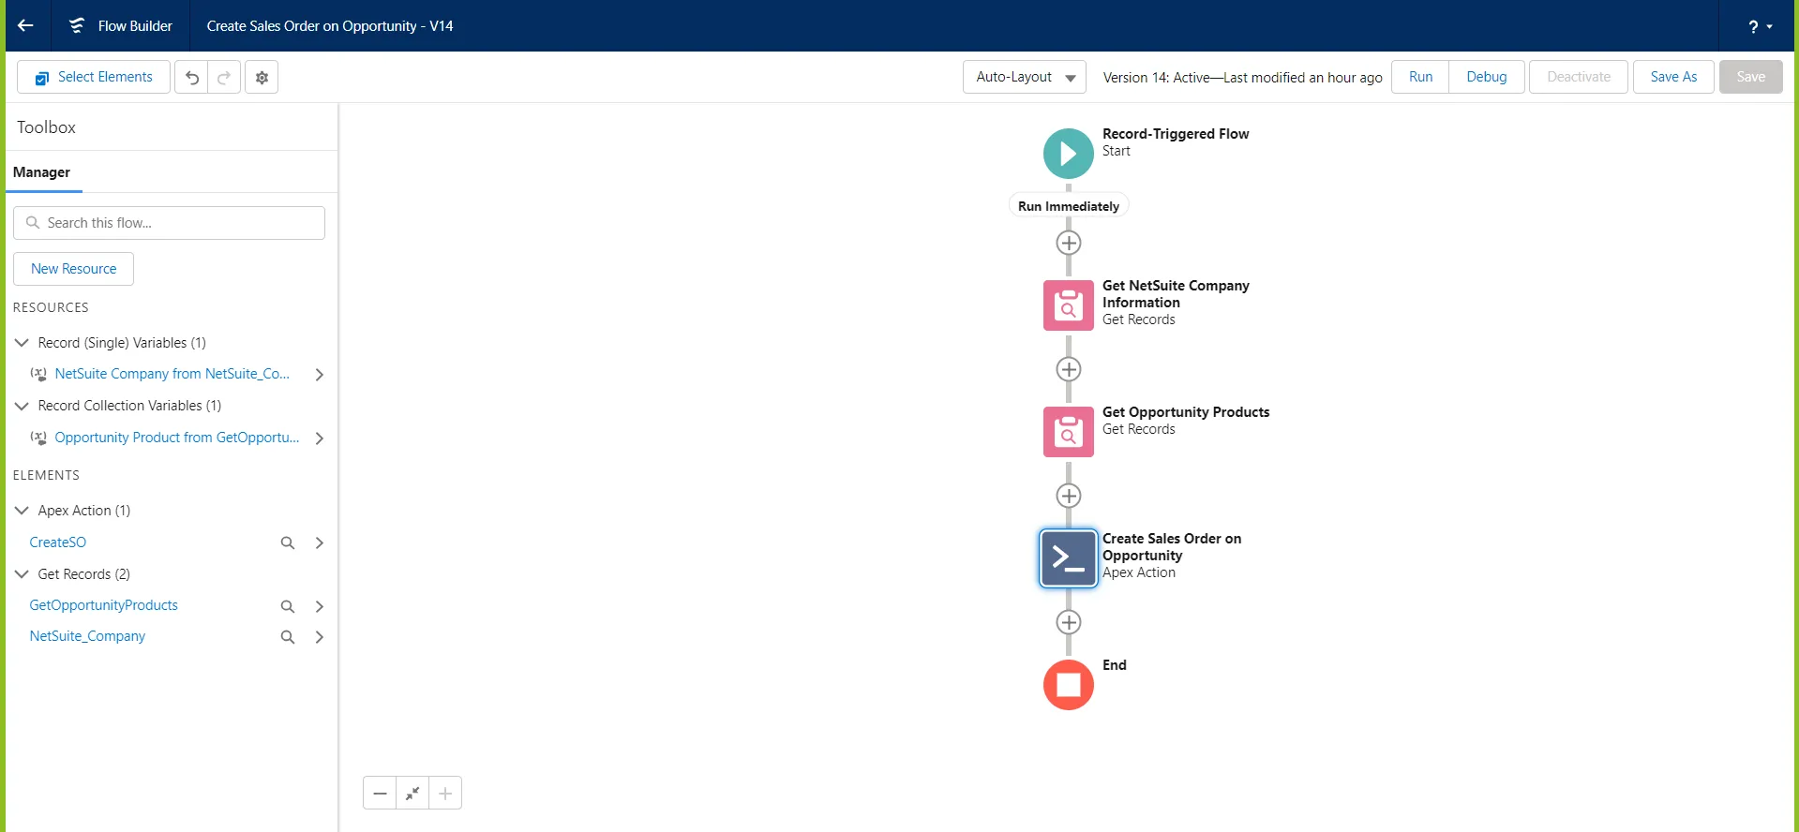Click the Record-Triggered Flow Start icon
The height and width of the screenshot is (832, 1799).
tap(1069, 154)
